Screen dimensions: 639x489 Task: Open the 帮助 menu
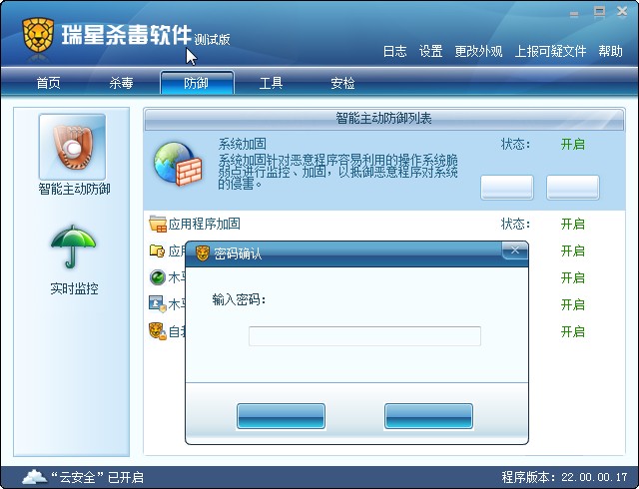pos(610,51)
